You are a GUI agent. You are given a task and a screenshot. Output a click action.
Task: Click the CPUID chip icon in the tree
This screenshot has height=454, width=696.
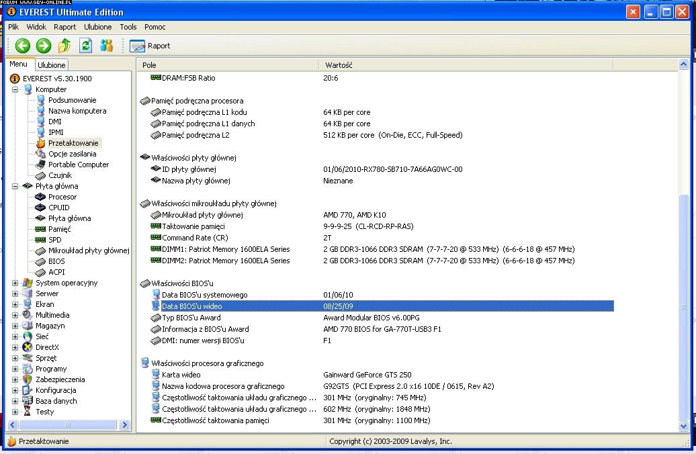click(x=40, y=208)
